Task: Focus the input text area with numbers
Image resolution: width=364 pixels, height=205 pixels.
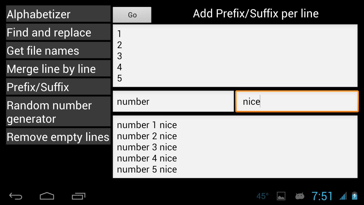Action: pos(235,56)
